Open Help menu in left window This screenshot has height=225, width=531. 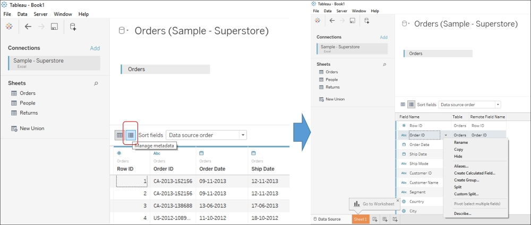pyautogui.click(x=83, y=14)
